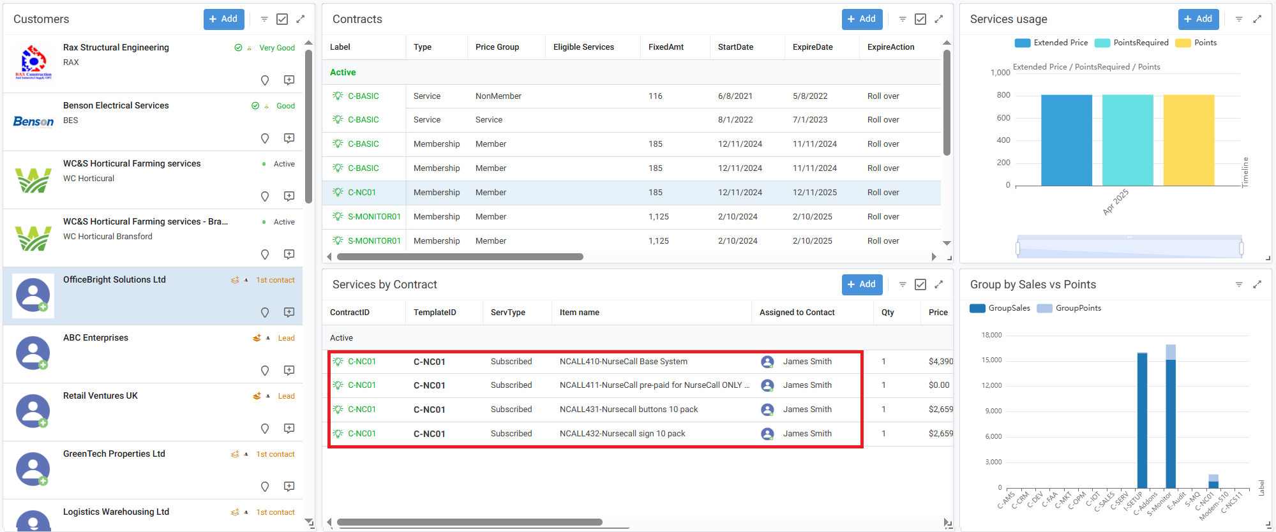Open the Services usage filter icon
Image resolution: width=1276 pixels, height=532 pixels.
(x=1239, y=19)
